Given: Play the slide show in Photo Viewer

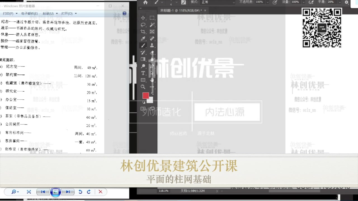Looking at the screenshot, I should [56, 192].
